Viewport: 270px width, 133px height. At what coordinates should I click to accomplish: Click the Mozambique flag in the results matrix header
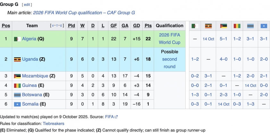click(223, 26)
